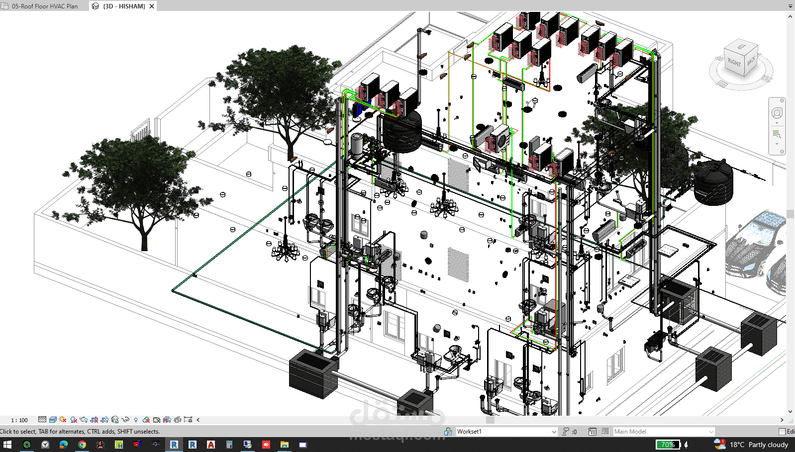Click the BACK face of the ViewCube
795x452 pixels.
click(x=751, y=61)
